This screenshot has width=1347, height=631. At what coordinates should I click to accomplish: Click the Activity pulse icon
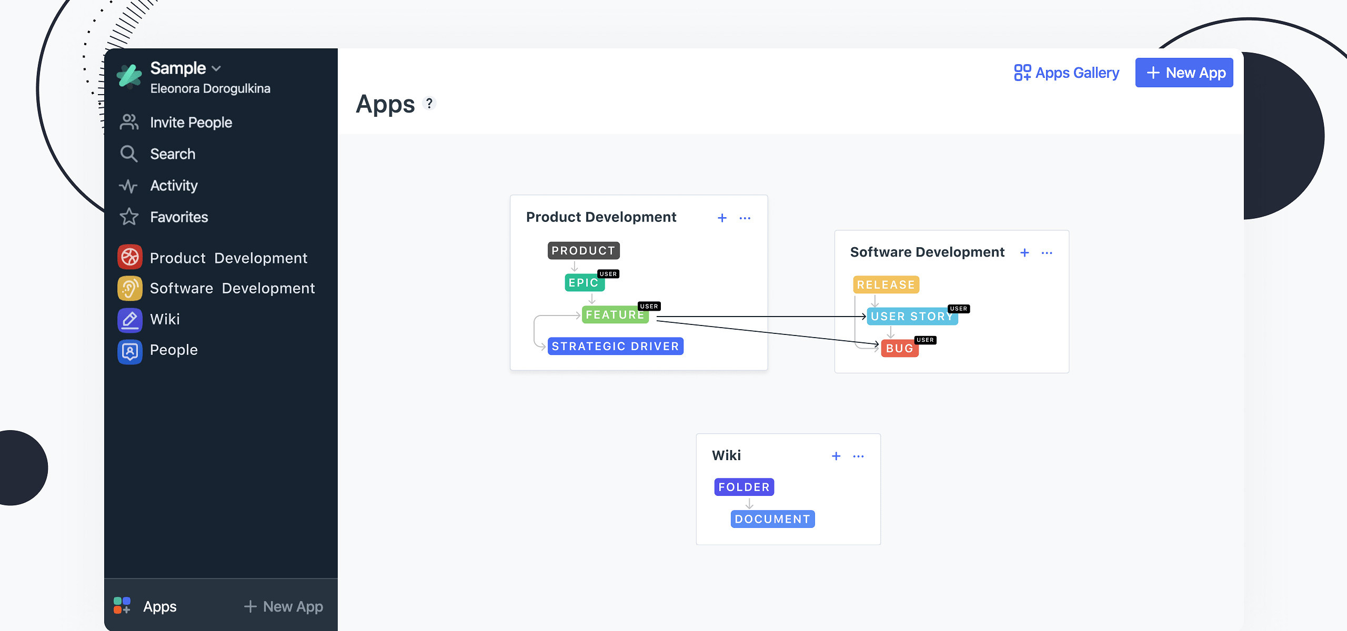(128, 186)
